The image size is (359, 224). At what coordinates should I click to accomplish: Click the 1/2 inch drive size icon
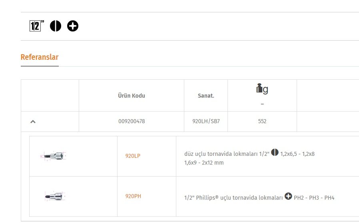(37, 26)
